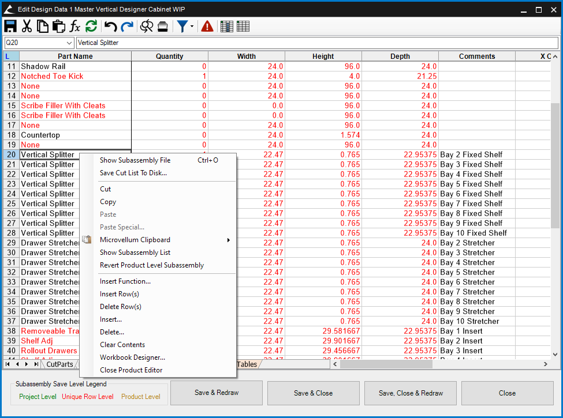
Task: Select Insert Row(s) from context menu
Action: point(120,294)
